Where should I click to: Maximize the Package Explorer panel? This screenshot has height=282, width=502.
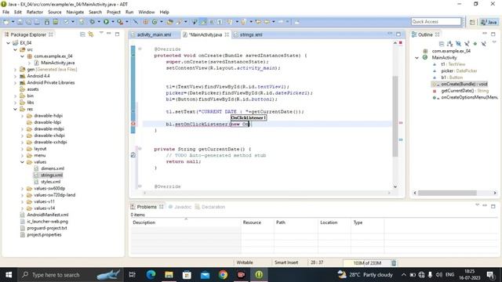pos(117,34)
